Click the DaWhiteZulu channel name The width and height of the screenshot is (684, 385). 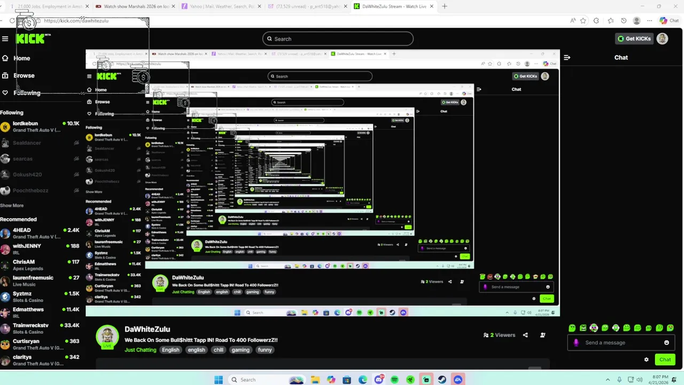(147, 329)
